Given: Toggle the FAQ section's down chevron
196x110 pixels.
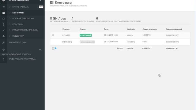Looking at the screenshot, I should [x=40, y=50].
